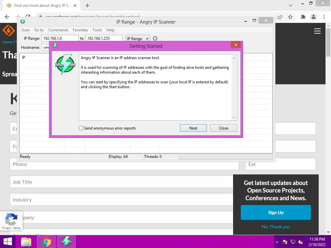Expand the IP Range feeder dropdown
This screenshot has height=248, width=331.
[x=138, y=39]
